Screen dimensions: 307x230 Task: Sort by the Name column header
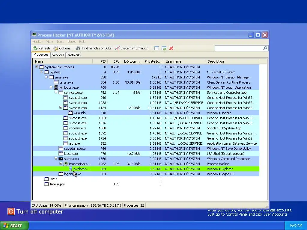62,61
